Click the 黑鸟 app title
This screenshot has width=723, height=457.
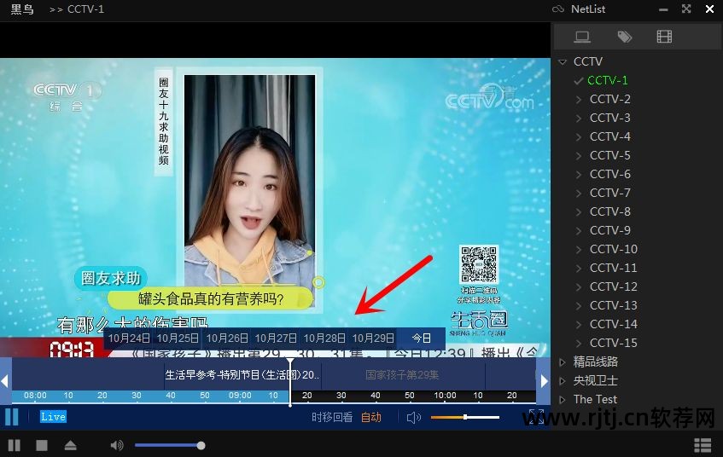tap(21, 9)
